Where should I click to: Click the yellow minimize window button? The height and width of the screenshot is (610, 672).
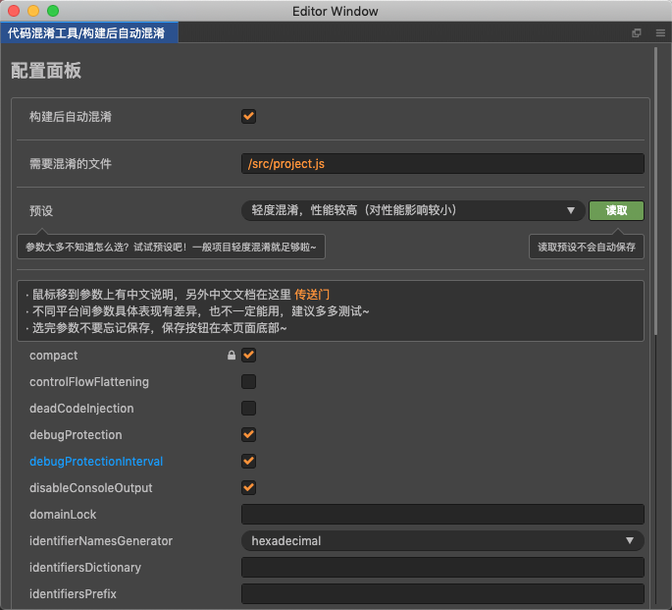click(33, 11)
